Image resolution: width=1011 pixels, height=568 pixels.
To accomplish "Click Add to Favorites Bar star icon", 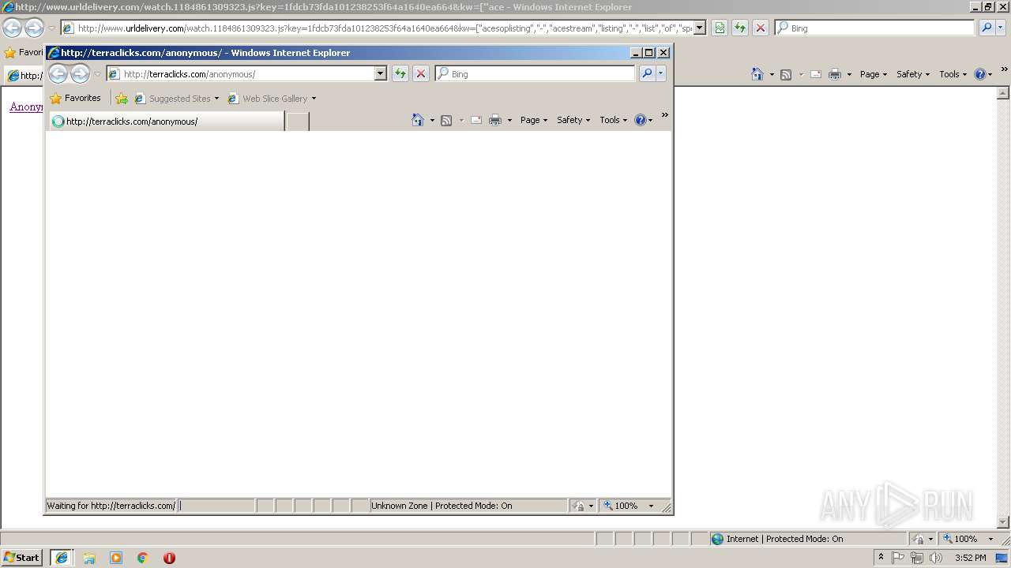I will point(122,99).
